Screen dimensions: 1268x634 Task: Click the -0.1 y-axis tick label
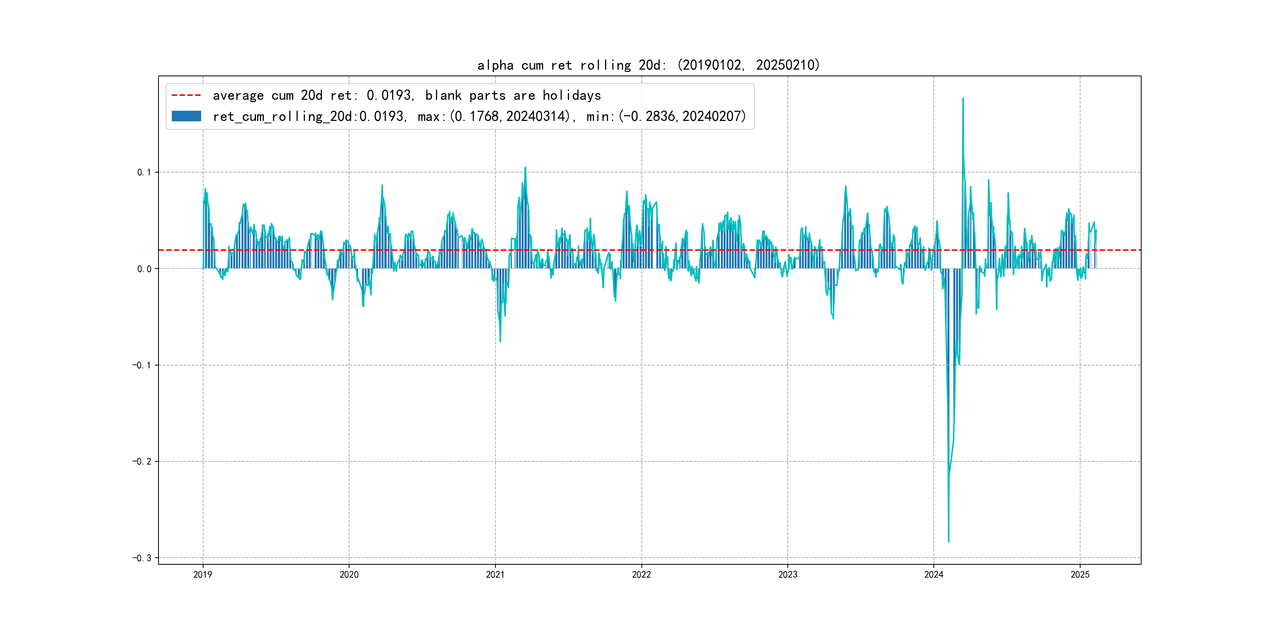click(141, 365)
